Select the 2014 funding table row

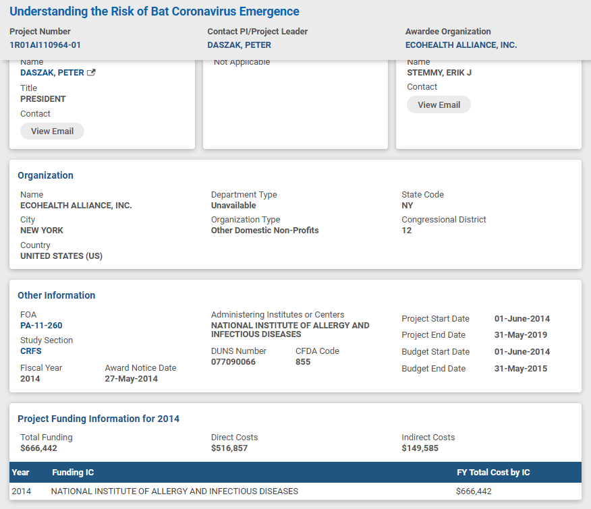295,491
